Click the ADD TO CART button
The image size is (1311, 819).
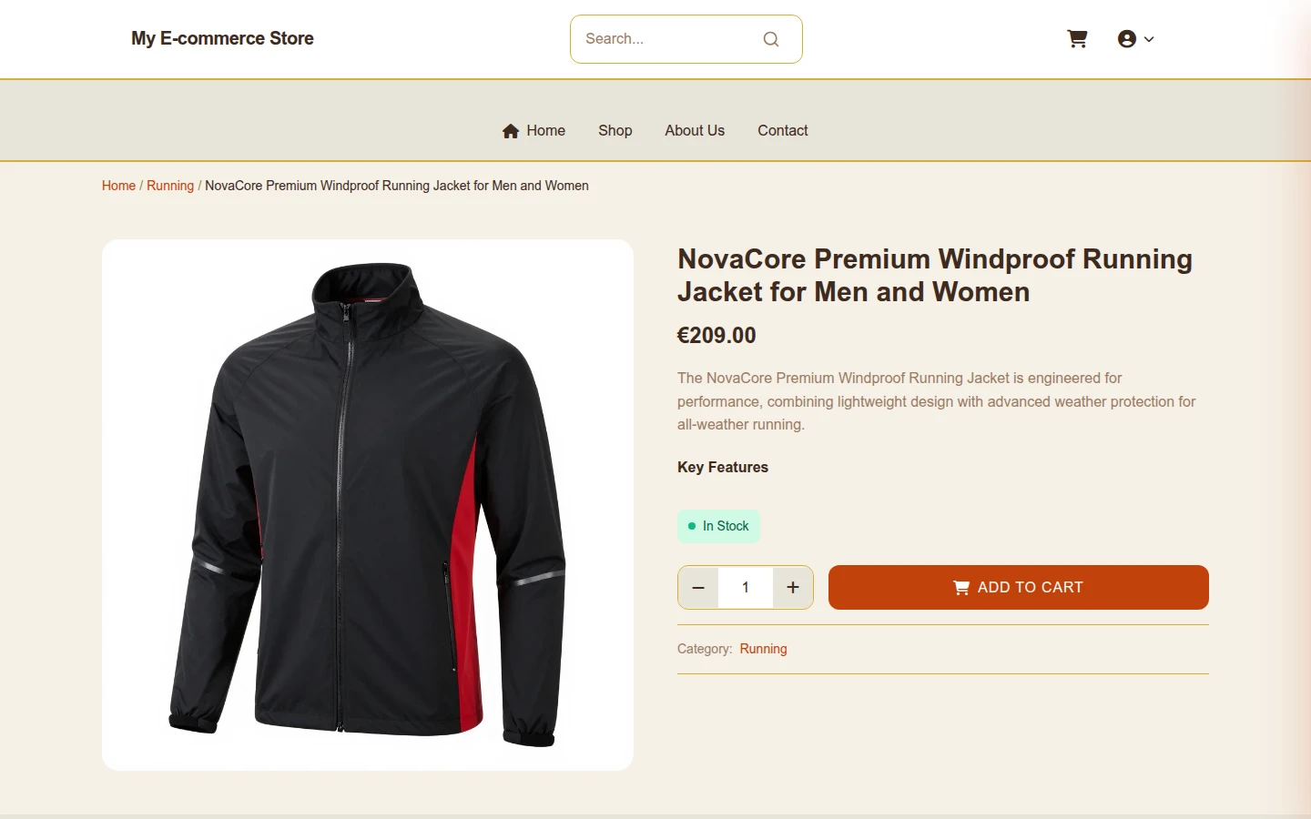pos(1019,587)
